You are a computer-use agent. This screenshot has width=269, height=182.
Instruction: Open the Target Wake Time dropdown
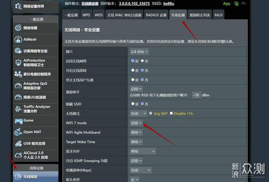click(137, 142)
